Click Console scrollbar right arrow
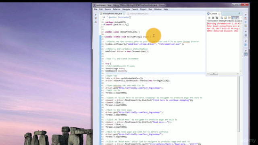This screenshot has width=258, height=145. click(x=238, y=74)
